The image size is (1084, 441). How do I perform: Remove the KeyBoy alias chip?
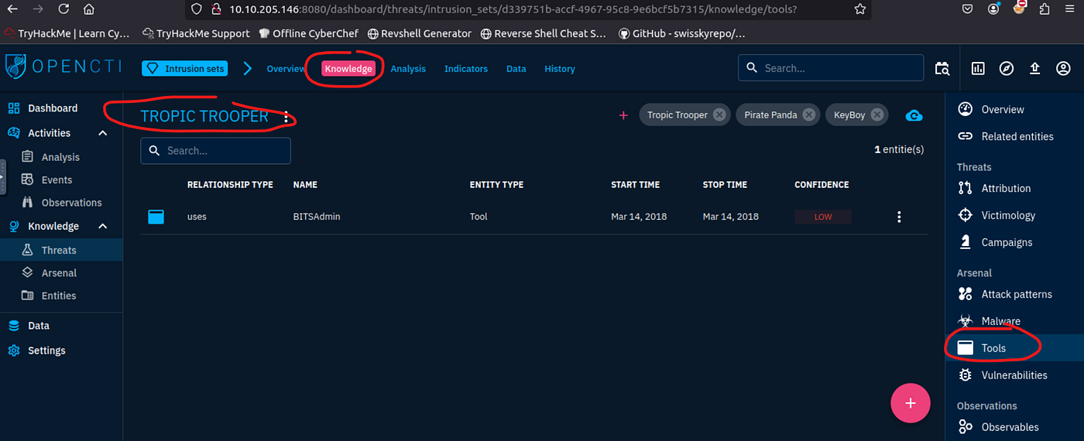point(876,115)
